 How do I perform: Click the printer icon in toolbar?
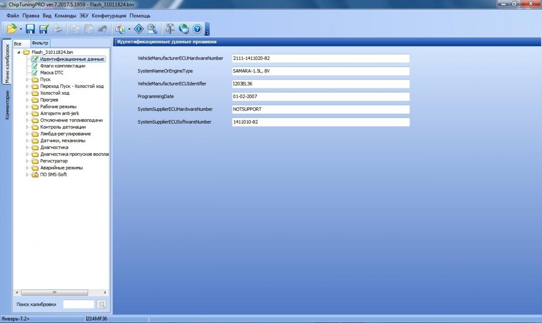[58, 29]
